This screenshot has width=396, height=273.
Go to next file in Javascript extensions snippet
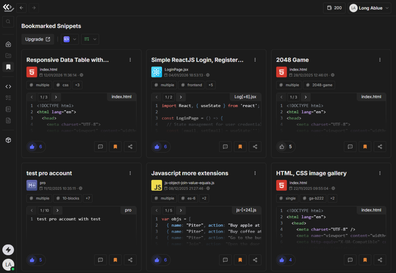(x=181, y=211)
